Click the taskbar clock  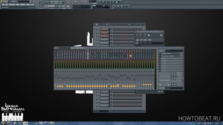217,124
